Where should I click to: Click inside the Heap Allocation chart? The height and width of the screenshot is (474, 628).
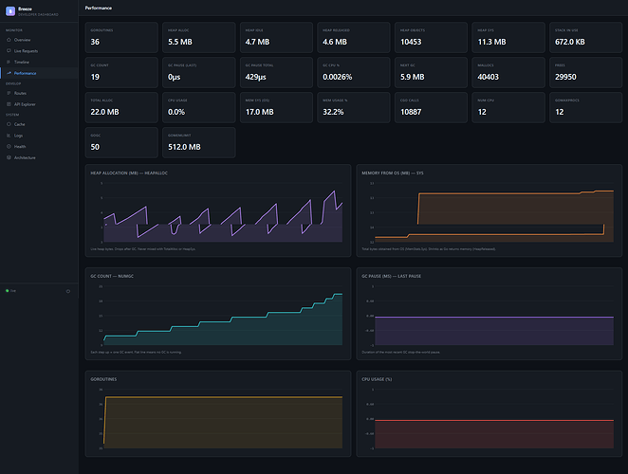(x=218, y=210)
